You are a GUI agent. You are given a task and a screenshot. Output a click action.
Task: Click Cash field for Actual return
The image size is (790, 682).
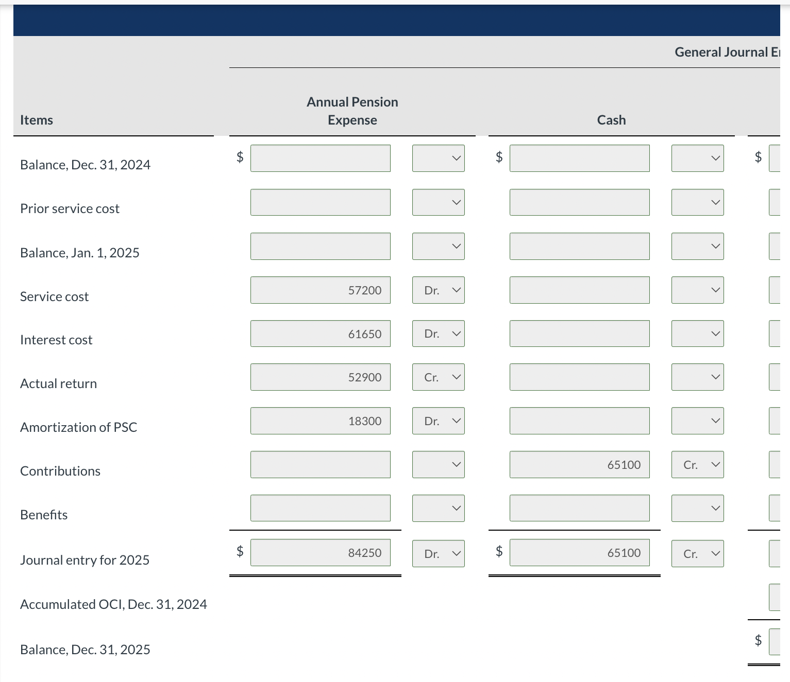(580, 377)
